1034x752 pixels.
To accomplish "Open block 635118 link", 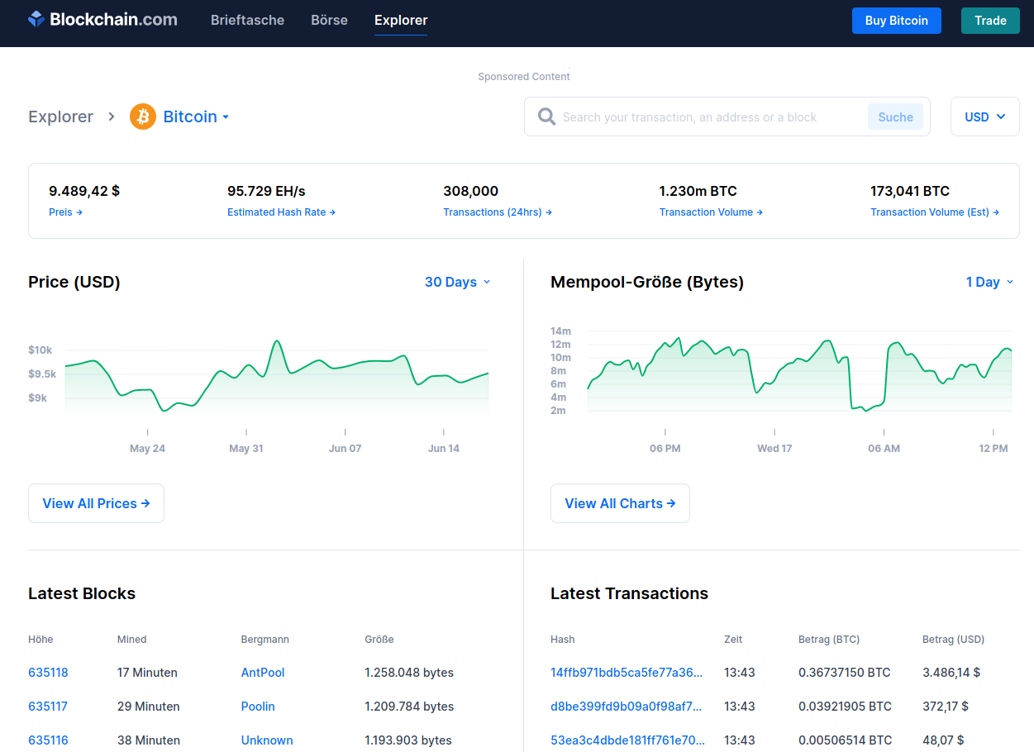I will (x=48, y=673).
